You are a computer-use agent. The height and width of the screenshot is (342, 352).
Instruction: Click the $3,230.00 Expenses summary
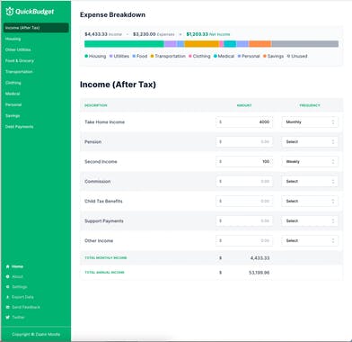154,34
